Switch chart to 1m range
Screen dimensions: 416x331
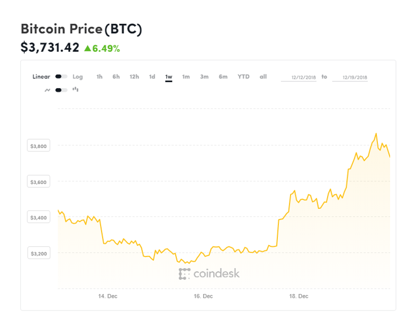coord(186,77)
